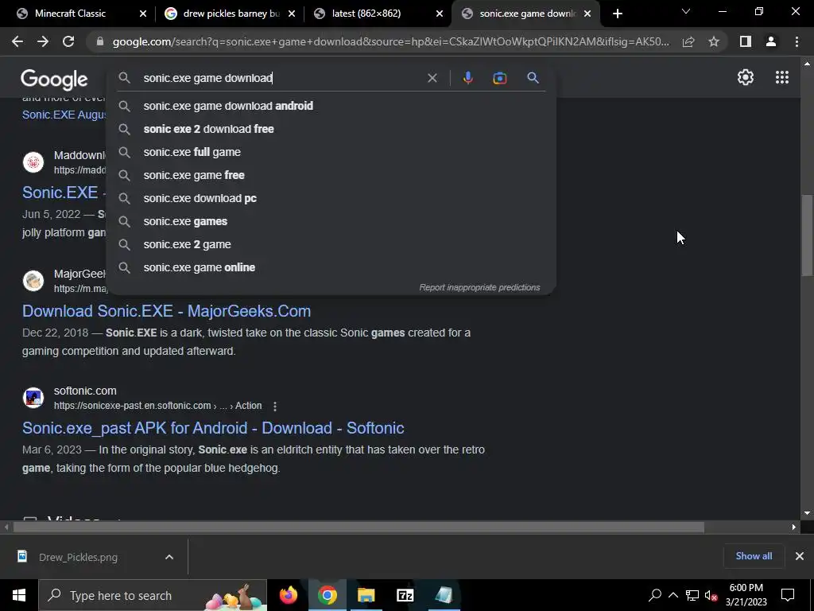
Task: Clear the search box text
Action: pyautogui.click(x=432, y=78)
